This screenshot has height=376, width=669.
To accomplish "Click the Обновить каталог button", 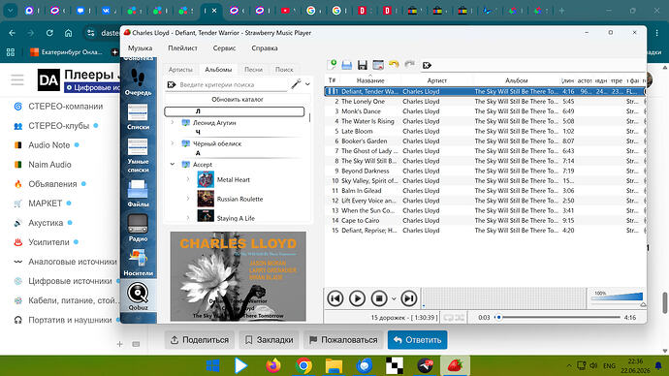I will (x=238, y=99).
